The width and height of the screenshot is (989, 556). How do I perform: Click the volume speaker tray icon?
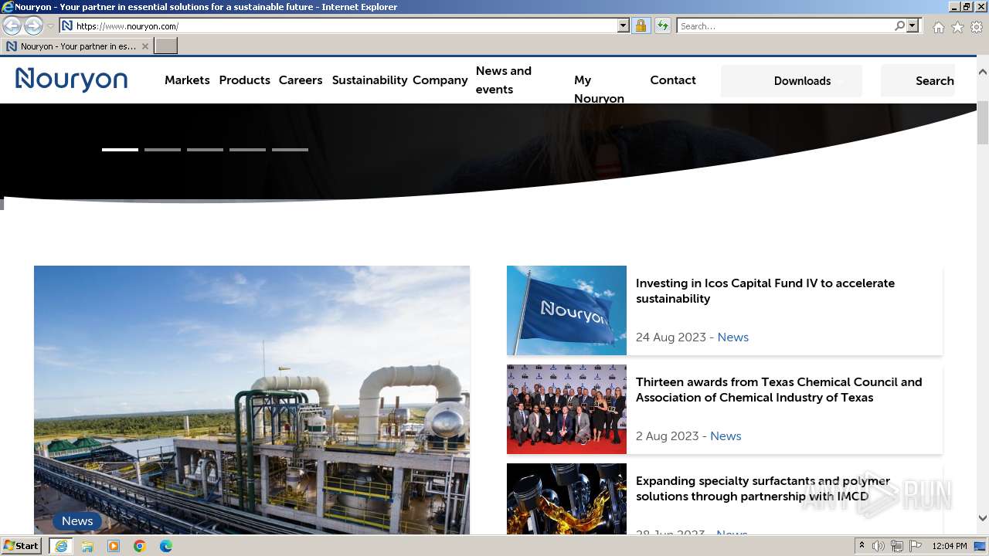click(x=879, y=546)
